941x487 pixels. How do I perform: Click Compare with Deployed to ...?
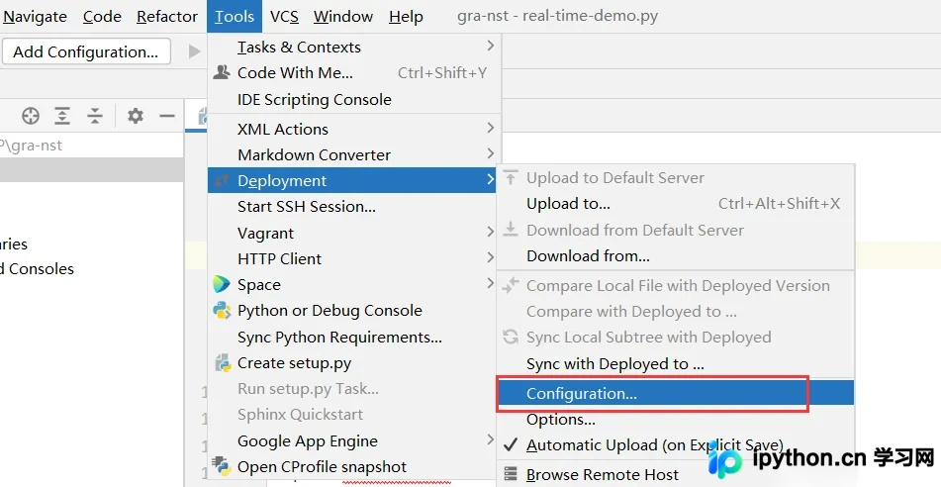[x=675, y=312]
